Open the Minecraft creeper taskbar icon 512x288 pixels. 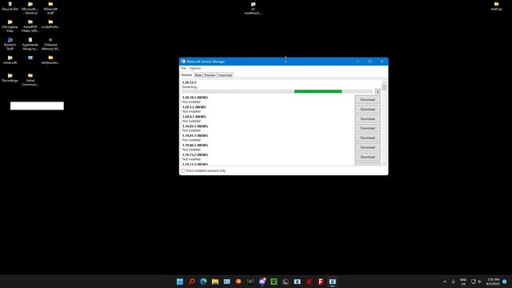(274, 282)
